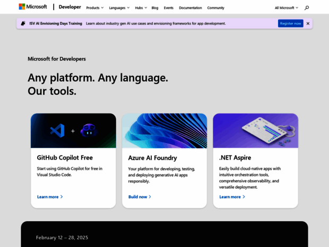Click the 'Your platform for developing' description
The height and width of the screenshot is (247, 329).
click(x=161, y=175)
